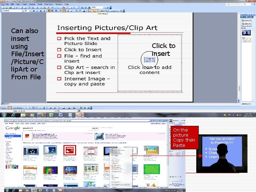The width and height of the screenshot is (256, 192).
Task: Click the red PowerPoint logo image result
Action: point(70,150)
